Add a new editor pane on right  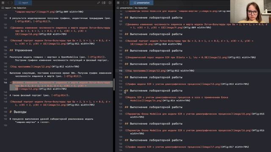(110, 3)
